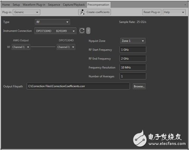Viewport: 189px width, 150px height.
Task: Click the RF Start Frequency field
Action: click(133, 49)
